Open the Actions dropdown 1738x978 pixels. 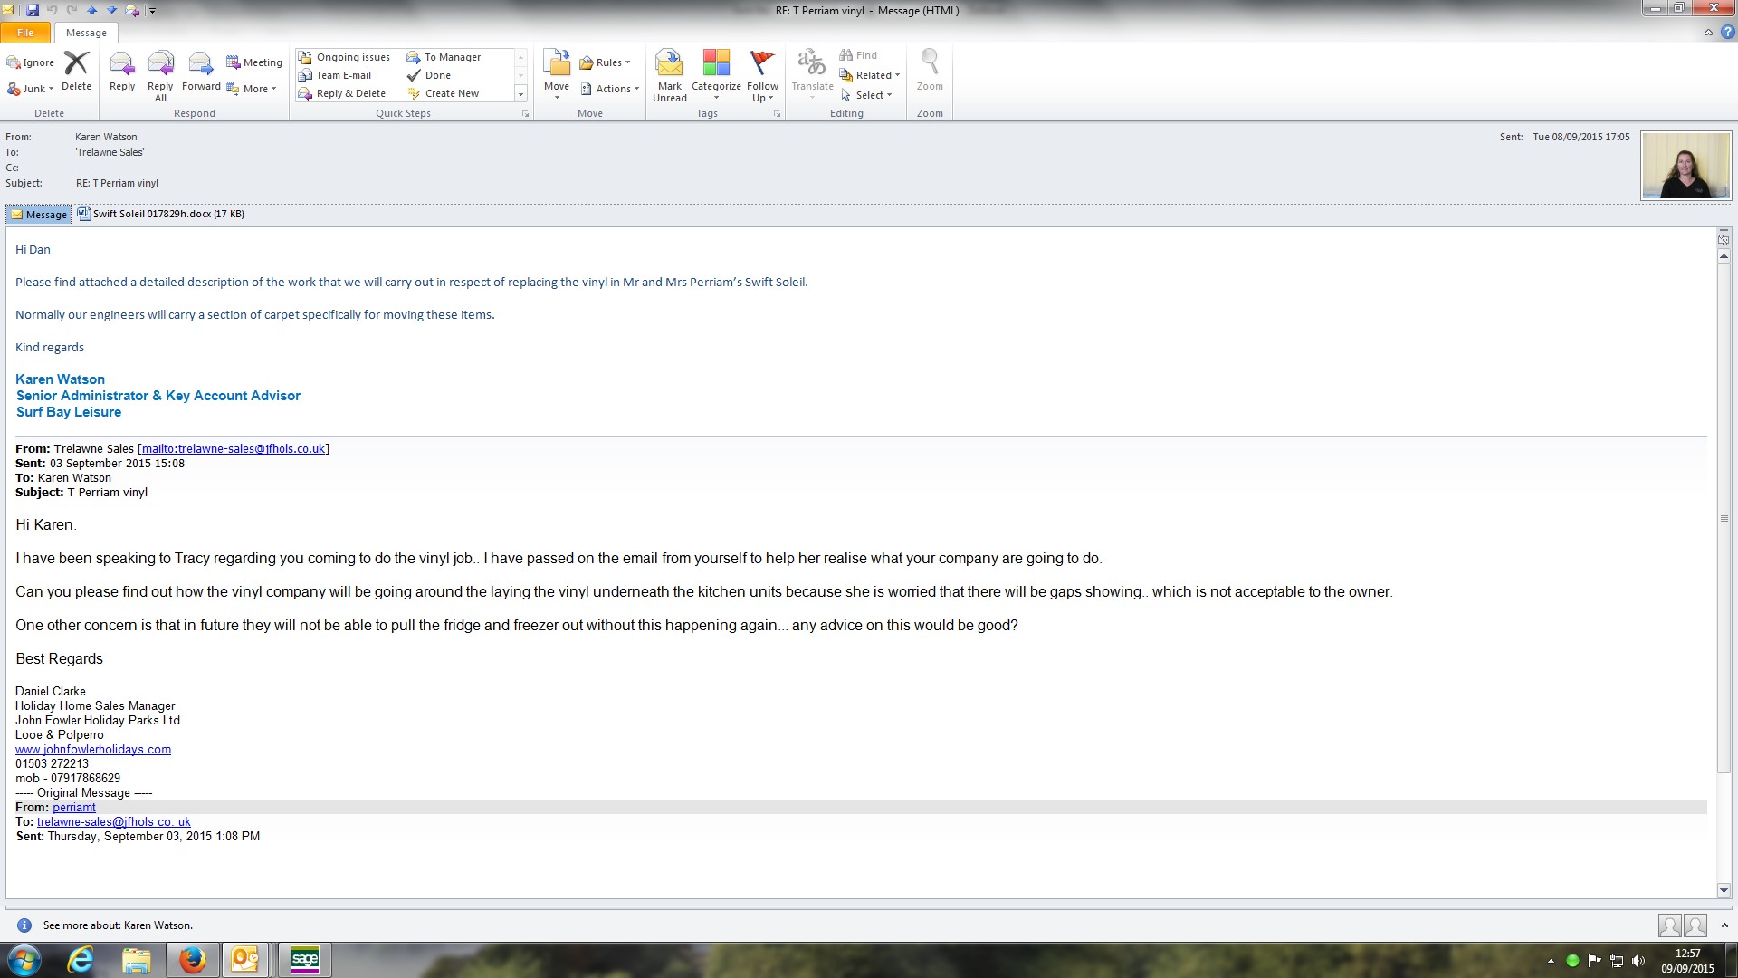pyautogui.click(x=611, y=89)
